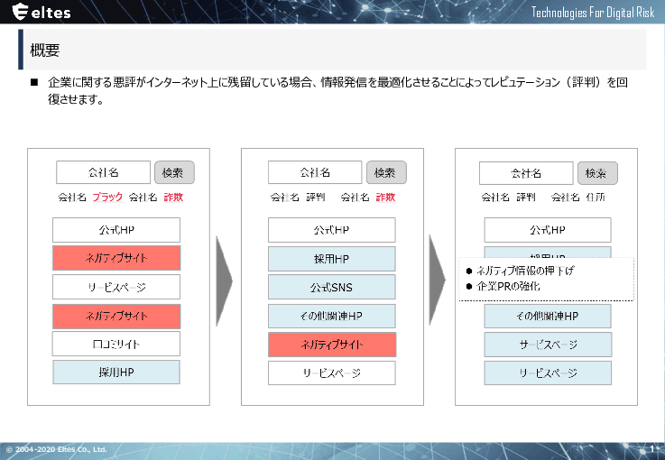Screen dimensions: 665x460
Task: Select the 口コミサイト result box
Action: click(116, 344)
